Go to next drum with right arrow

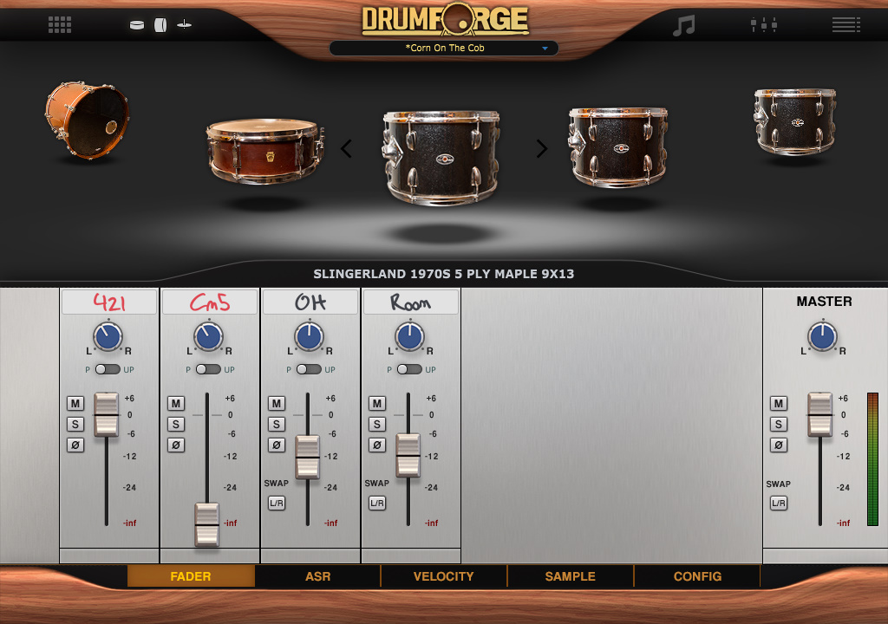542,149
